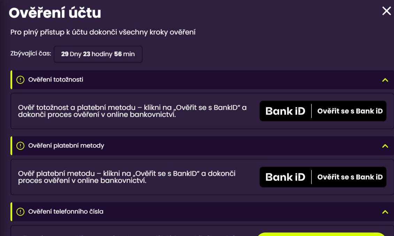Click the payment method instructions text
The image size is (394, 236).
(x=127, y=177)
